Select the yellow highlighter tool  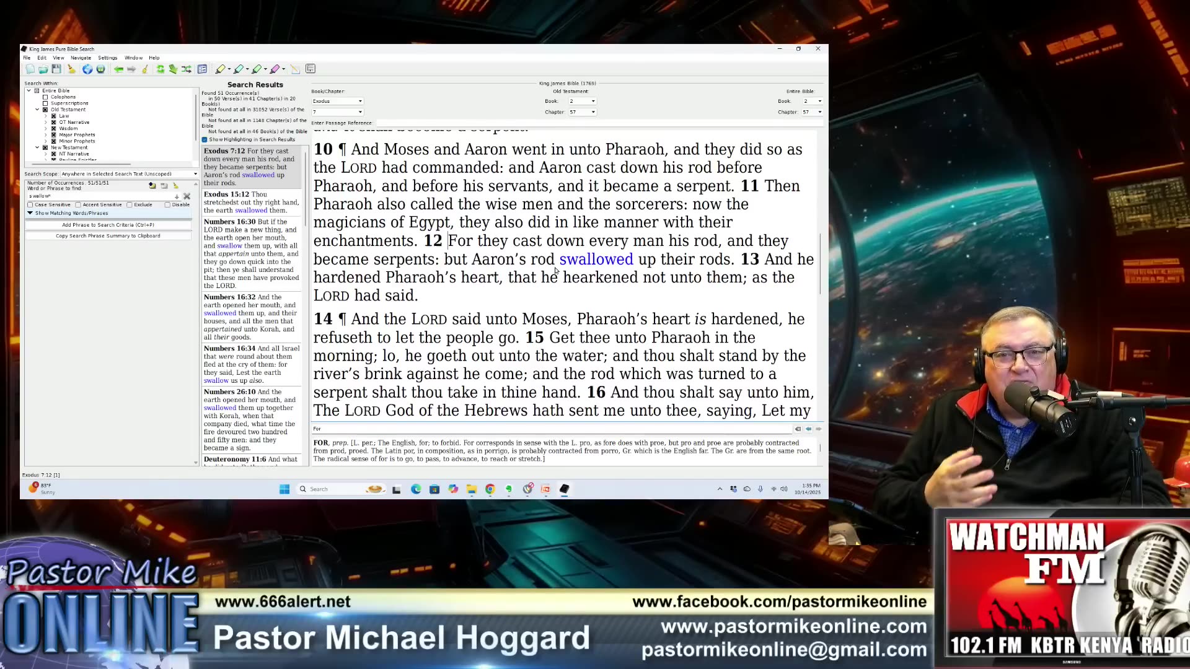(x=220, y=69)
